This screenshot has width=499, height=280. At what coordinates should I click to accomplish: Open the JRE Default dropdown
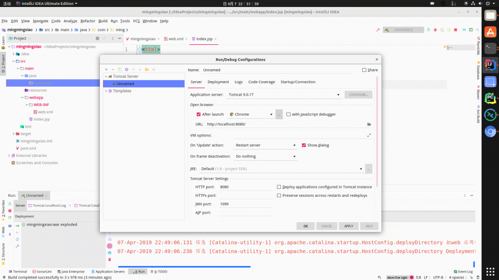(x=281, y=169)
